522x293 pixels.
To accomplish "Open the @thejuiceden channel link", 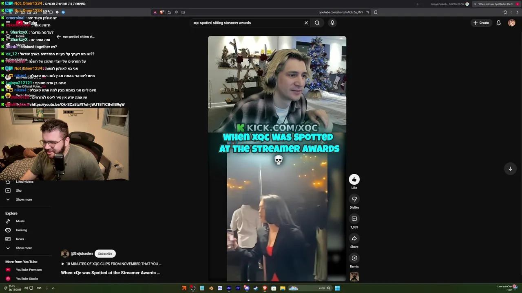I will tap(82, 254).
